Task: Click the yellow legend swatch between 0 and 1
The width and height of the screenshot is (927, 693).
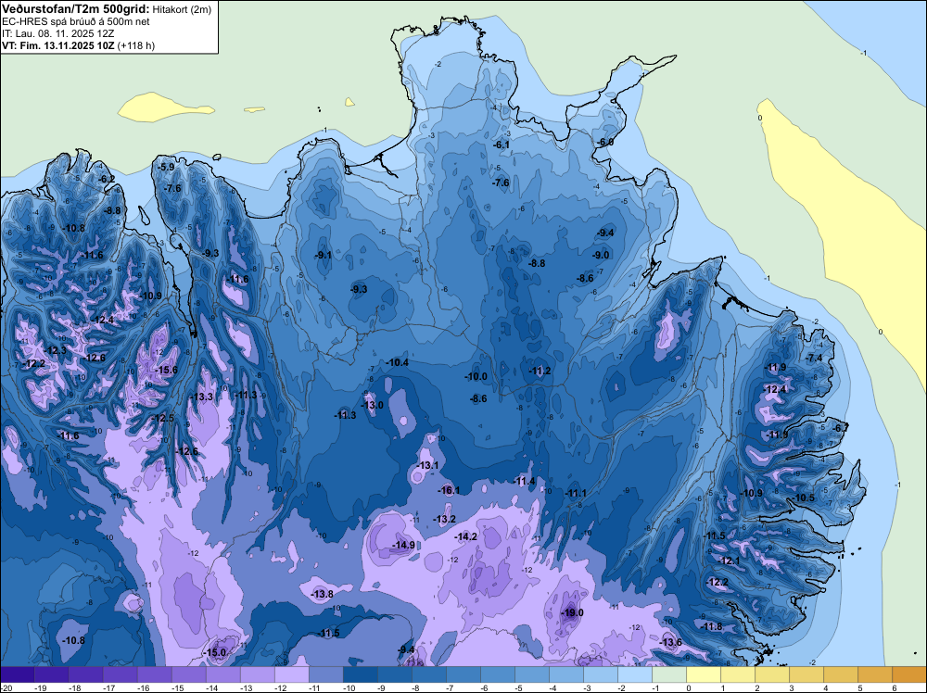Action: click(x=704, y=674)
